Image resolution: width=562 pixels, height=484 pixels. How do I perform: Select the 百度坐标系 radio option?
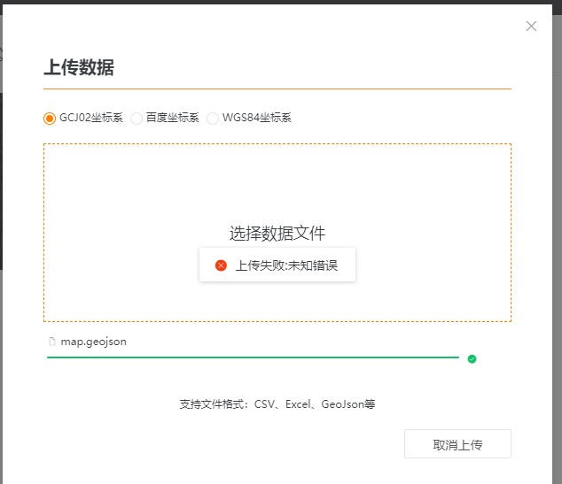(137, 118)
